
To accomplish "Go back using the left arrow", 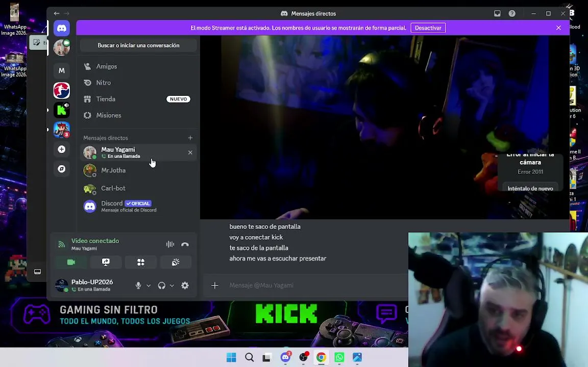I will (57, 13).
